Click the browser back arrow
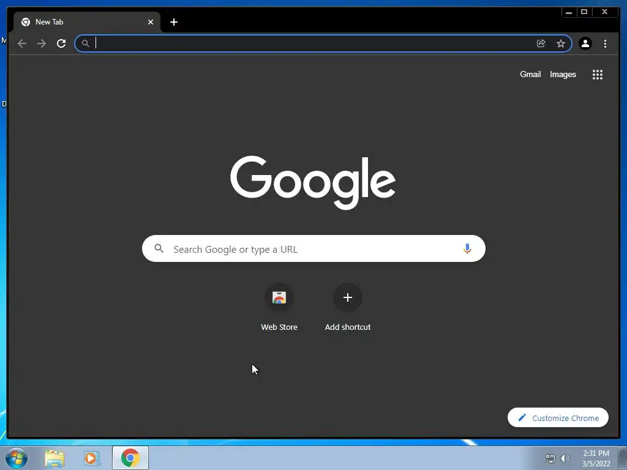 22,43
